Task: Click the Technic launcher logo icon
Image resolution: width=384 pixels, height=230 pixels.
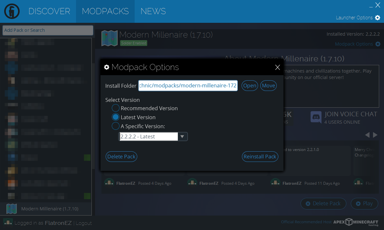Action: click(12, 11)
